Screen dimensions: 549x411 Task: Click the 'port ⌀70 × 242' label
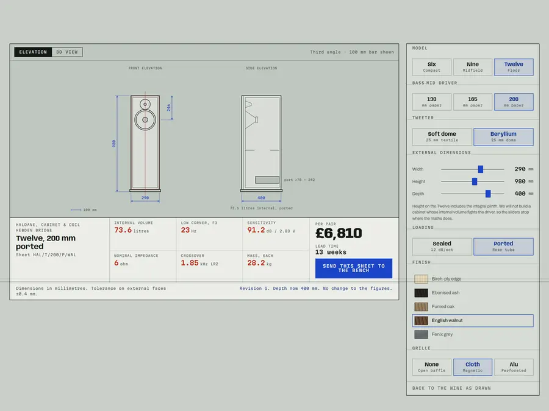[300, 180]
